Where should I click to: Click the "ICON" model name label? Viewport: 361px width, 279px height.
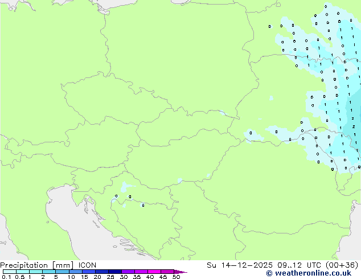[87, 265]
